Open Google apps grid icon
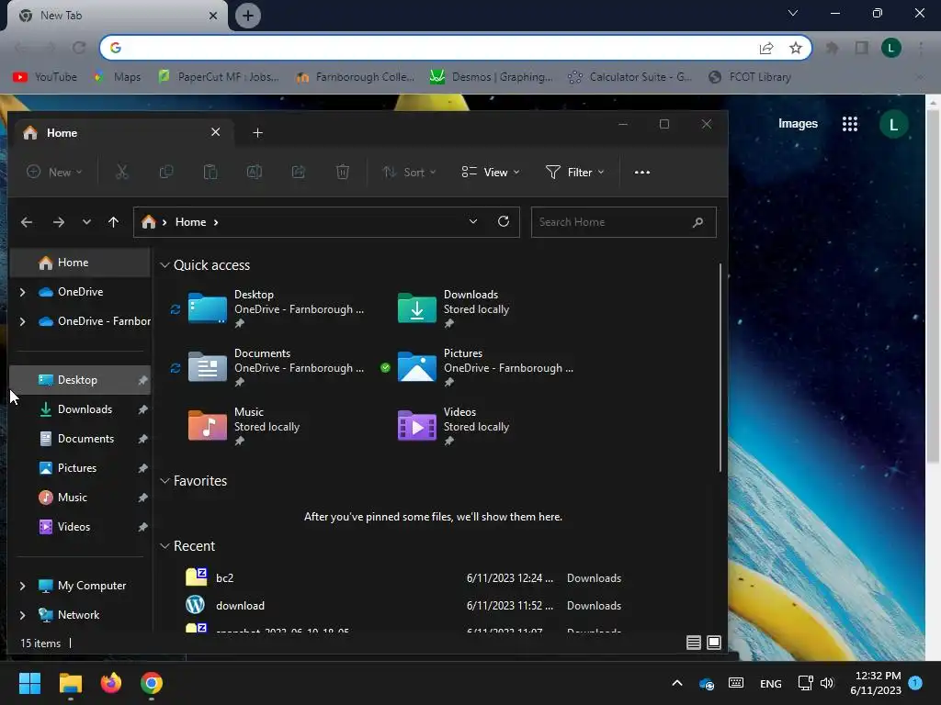The image size is (941, 705). click(x=850, y=124)
